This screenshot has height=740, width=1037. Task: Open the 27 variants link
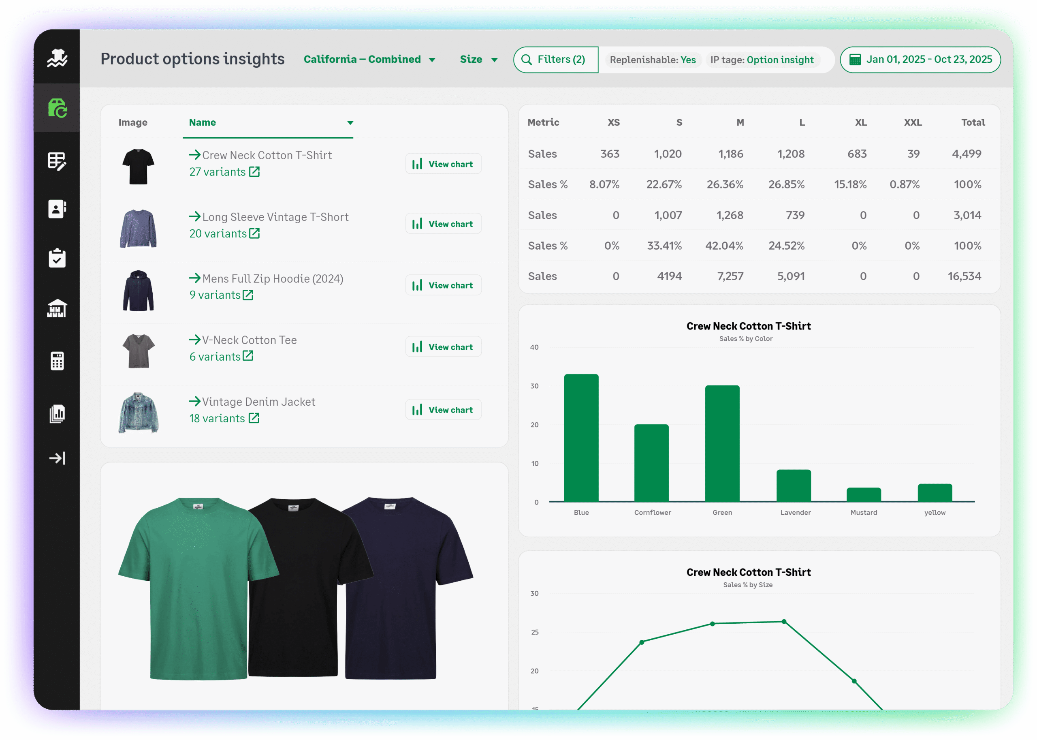(218, 172)
